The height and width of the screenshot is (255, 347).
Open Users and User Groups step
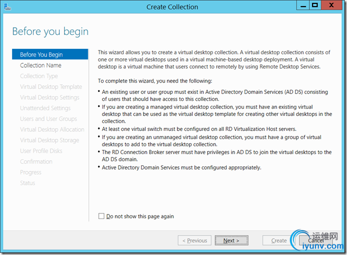click(x=48, y=119)
